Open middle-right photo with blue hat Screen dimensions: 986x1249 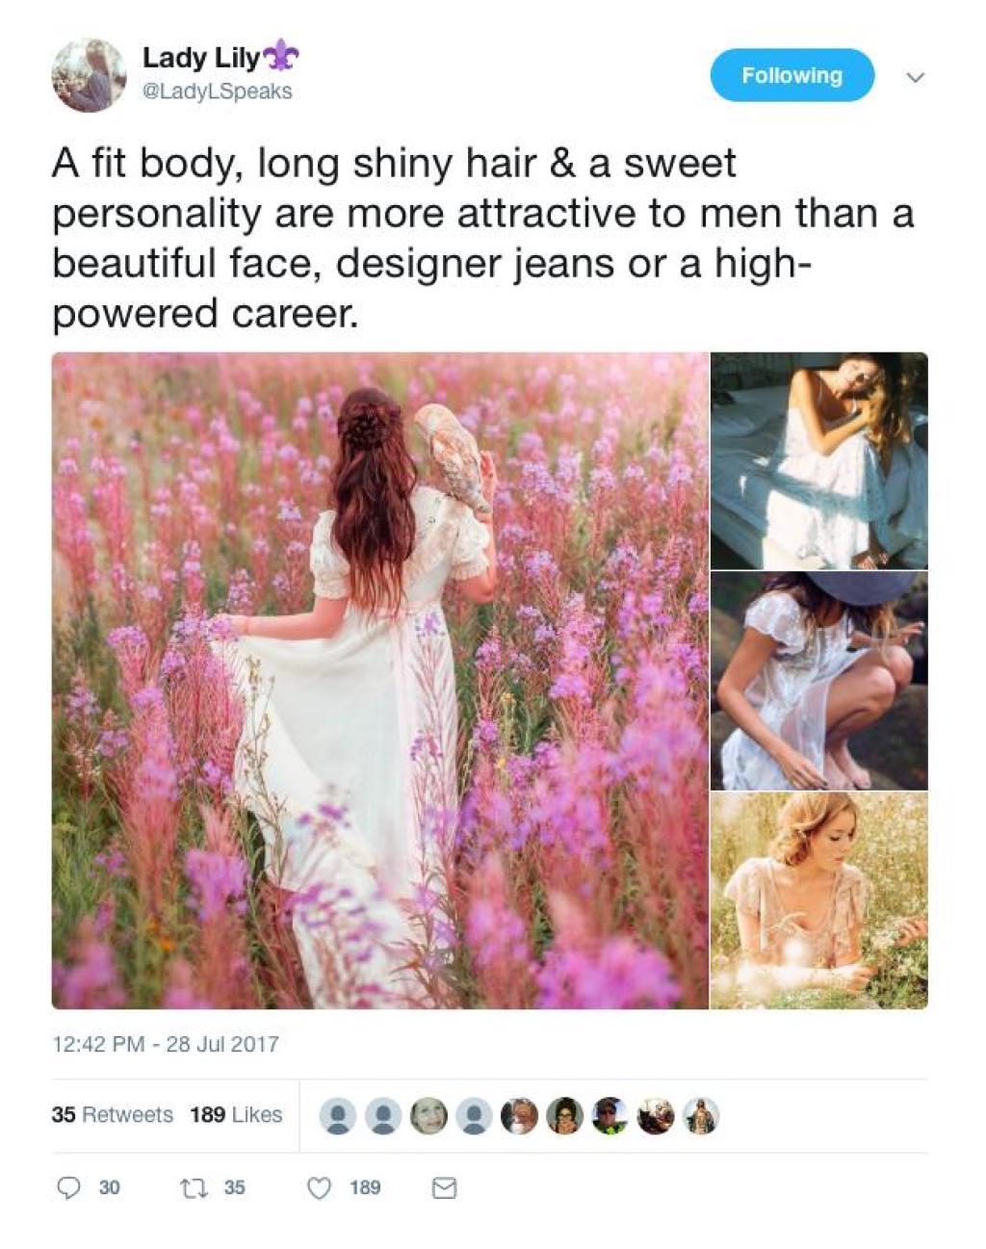pos(818,681)
